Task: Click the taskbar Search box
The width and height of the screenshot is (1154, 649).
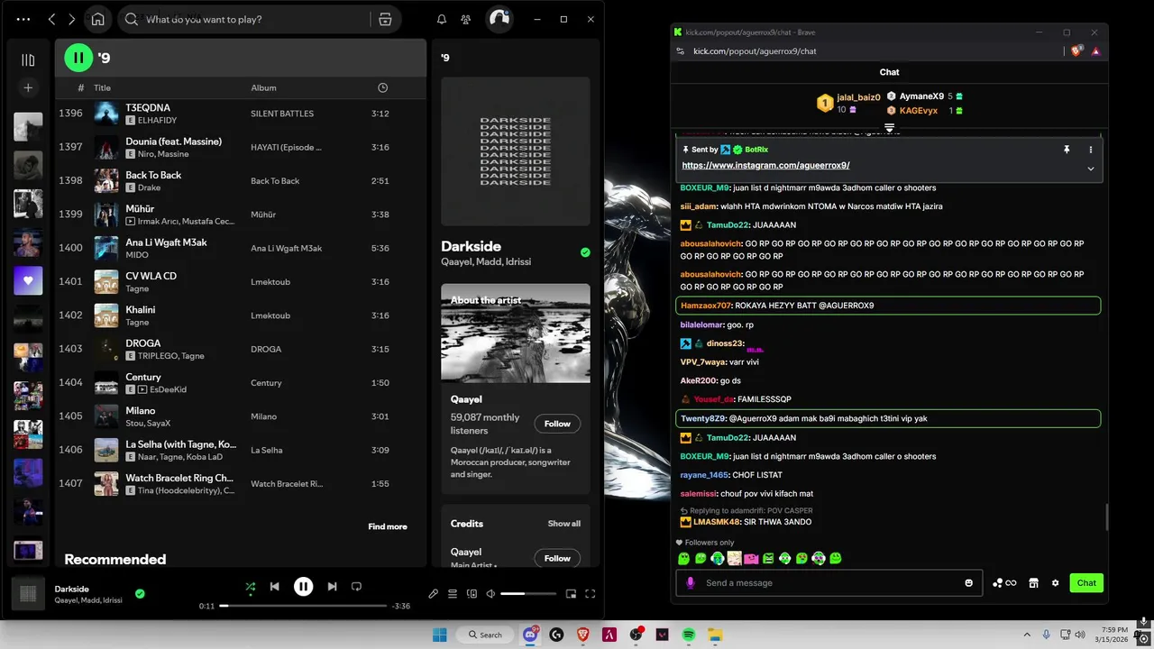Action: click(483, 635)
